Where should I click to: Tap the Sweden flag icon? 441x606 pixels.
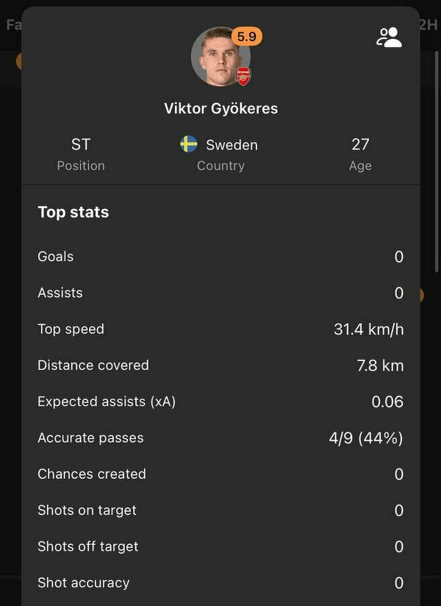pos(189,144)
